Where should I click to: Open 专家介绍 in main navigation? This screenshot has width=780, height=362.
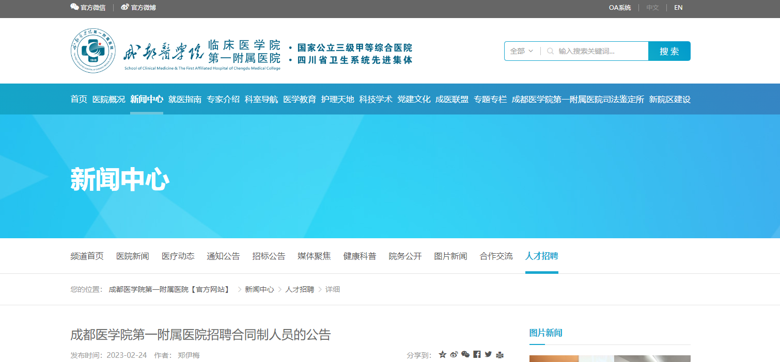(x=223, y=100)
